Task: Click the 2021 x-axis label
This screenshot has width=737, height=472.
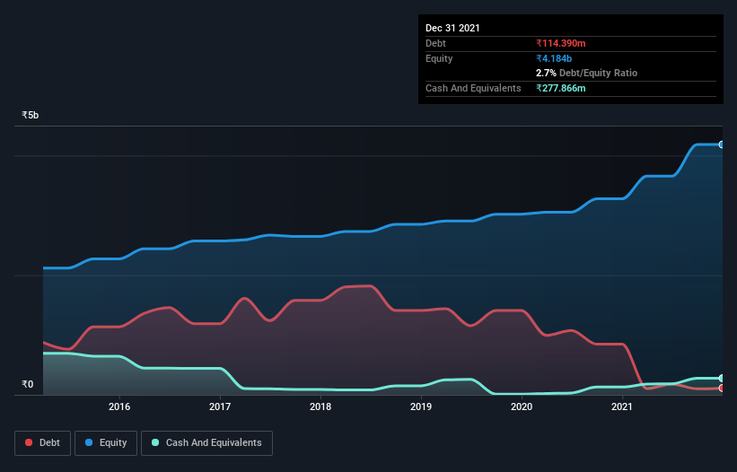Action: pyautogui.click(x=622, y=406)
